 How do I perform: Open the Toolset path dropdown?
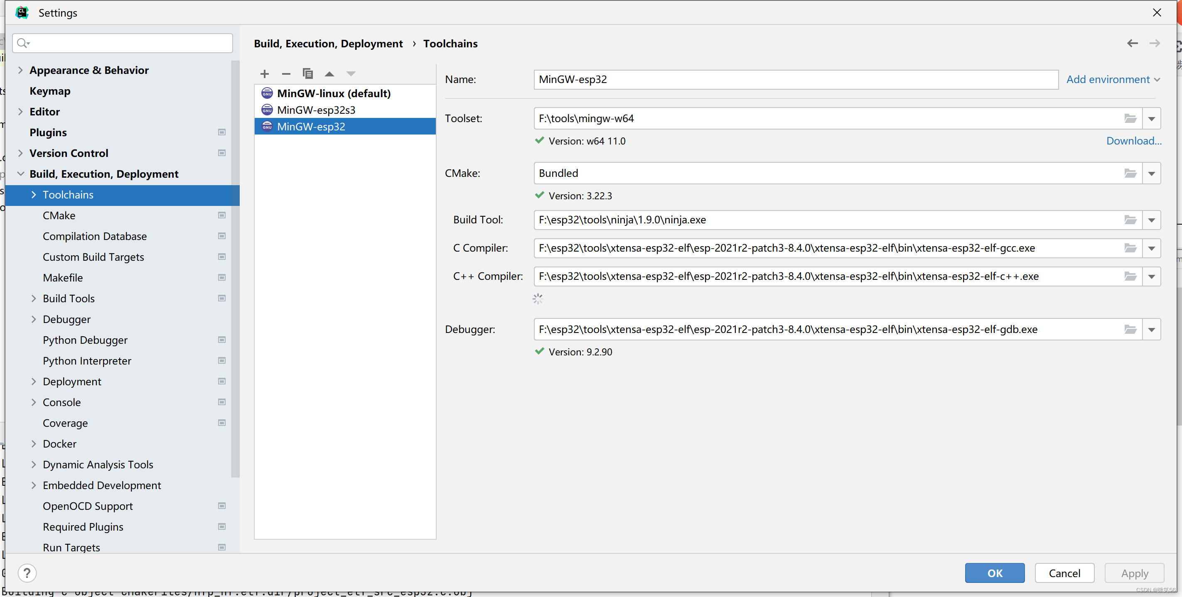(1151, 119)
